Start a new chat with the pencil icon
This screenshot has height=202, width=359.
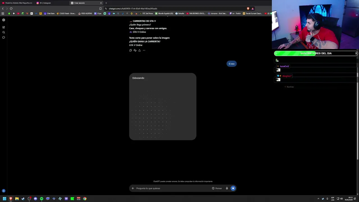point(4,27)
